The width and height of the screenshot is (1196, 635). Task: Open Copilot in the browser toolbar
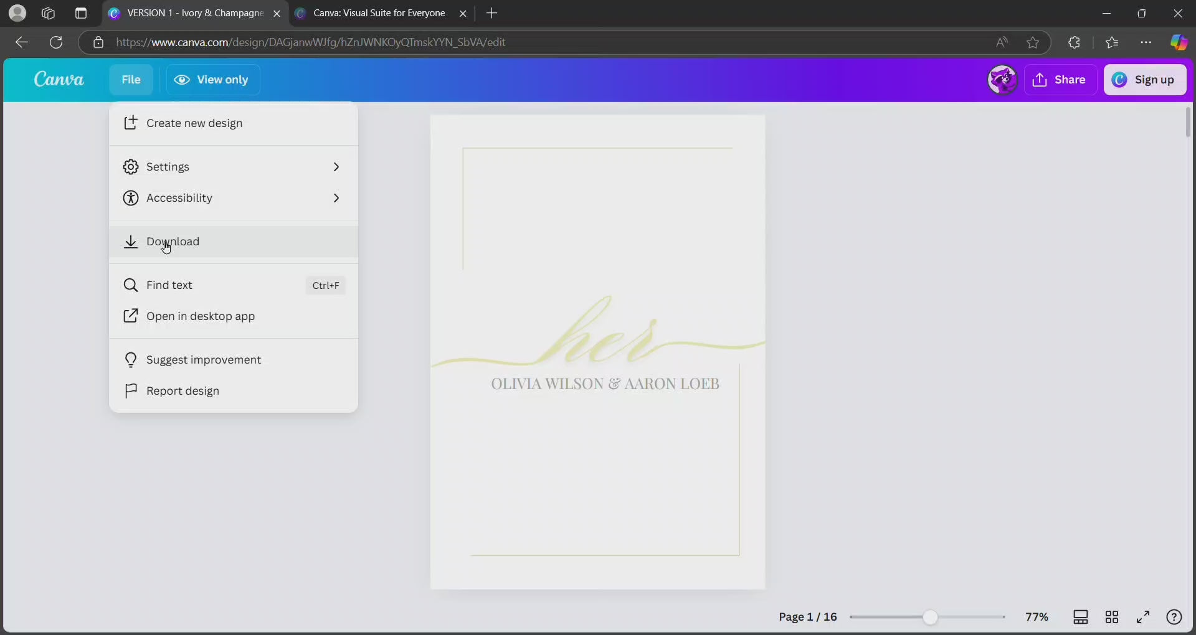pos(1178,42)
